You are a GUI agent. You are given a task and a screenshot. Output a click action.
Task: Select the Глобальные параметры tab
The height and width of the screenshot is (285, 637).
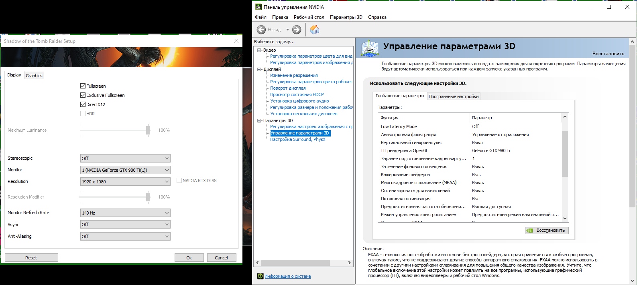tap(400, 96)
